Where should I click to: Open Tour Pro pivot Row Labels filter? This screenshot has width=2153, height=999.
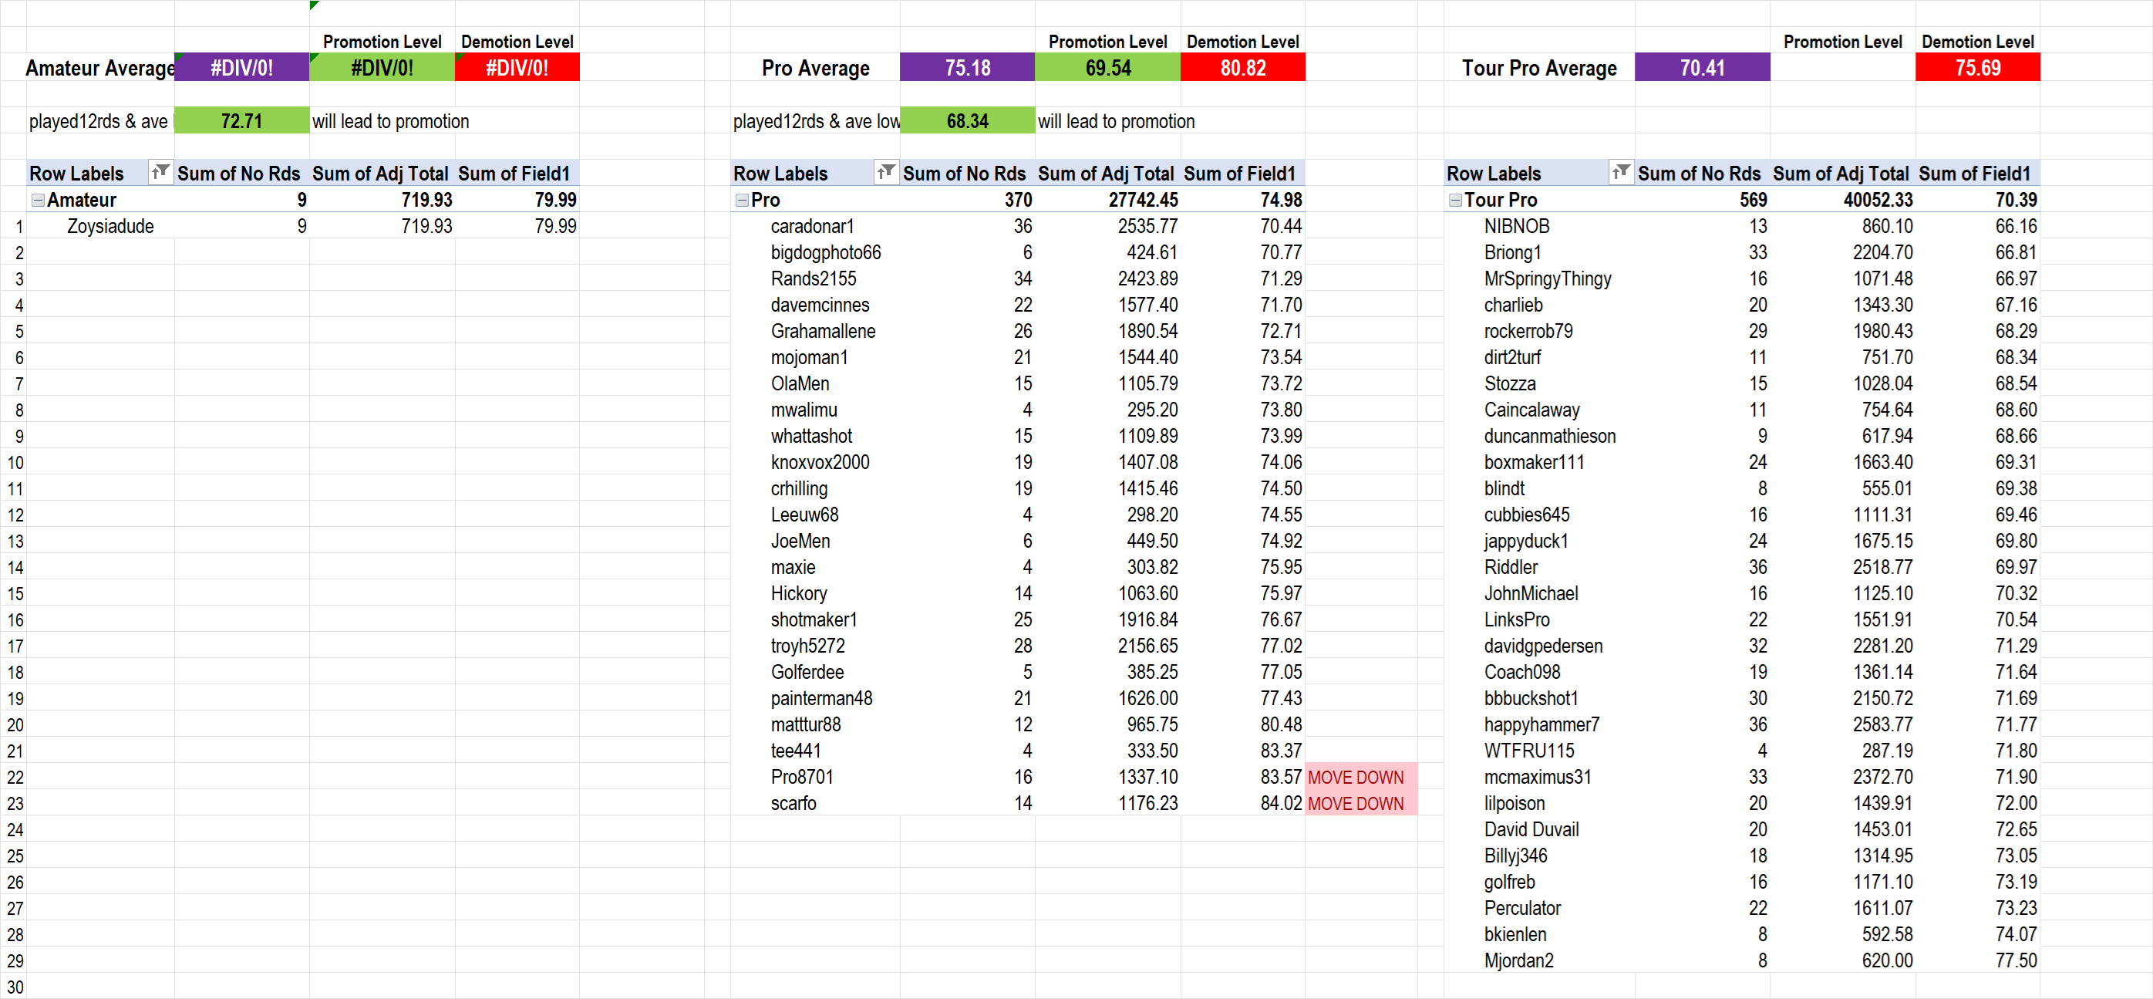coord(1620,172)
